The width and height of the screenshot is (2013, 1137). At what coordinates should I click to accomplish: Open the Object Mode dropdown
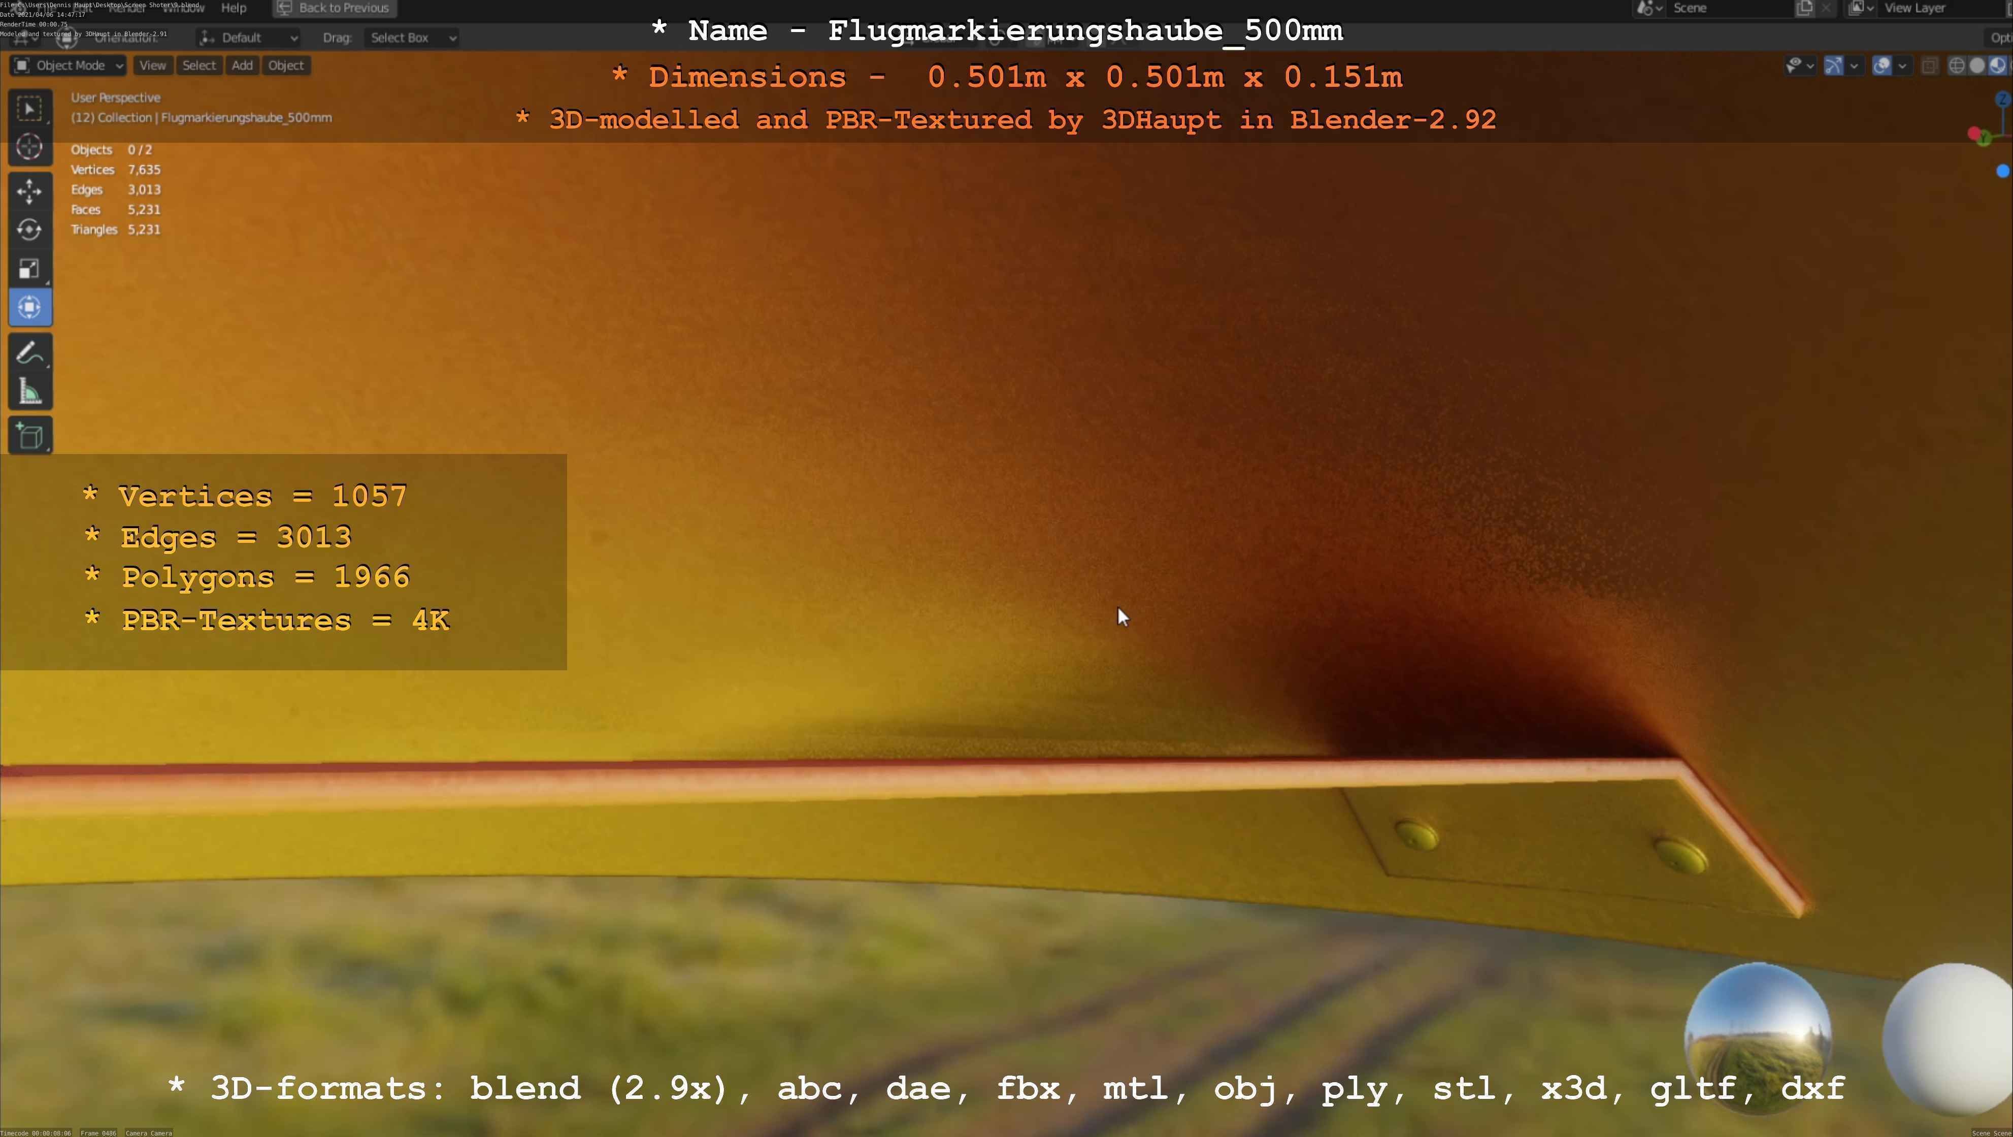69,66
